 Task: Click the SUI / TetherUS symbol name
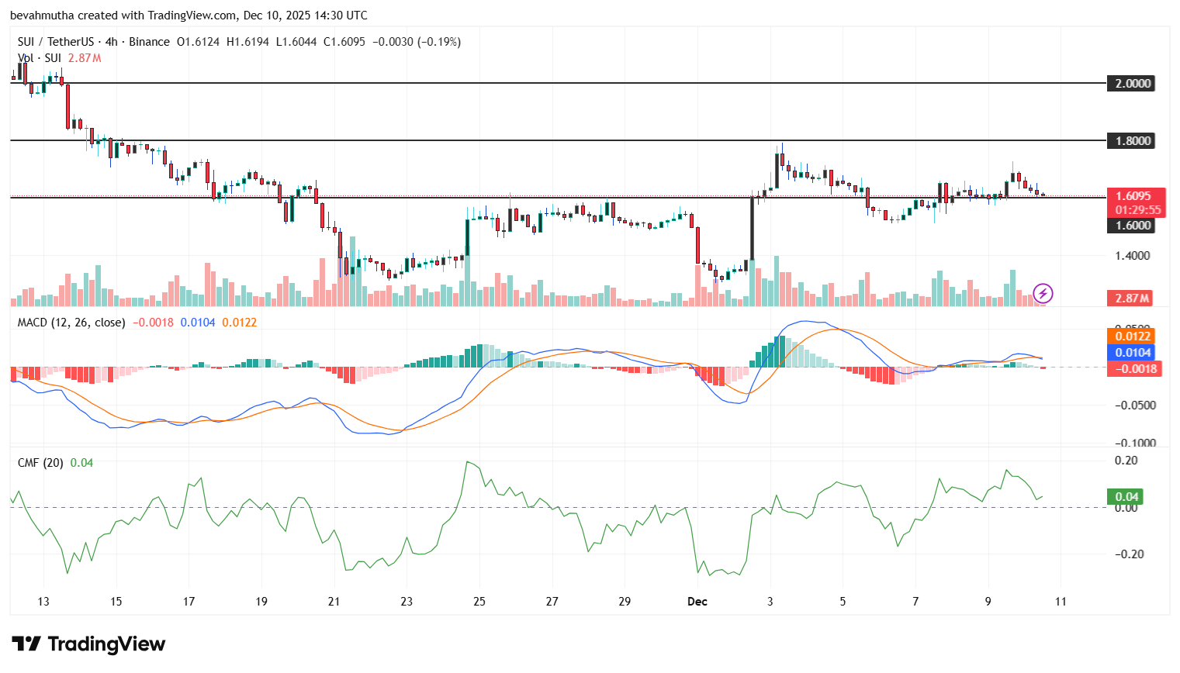tap(54, 42)
